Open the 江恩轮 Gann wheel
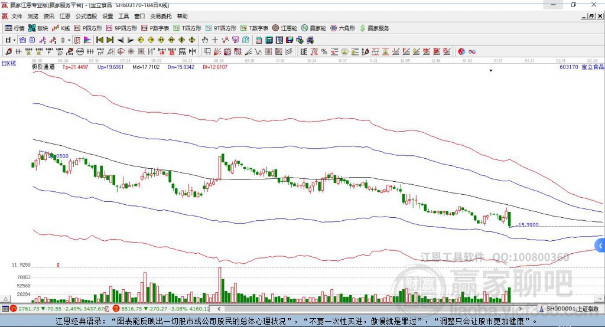The height and width of the screenshot is (327, 605). (x=285, y=28)
